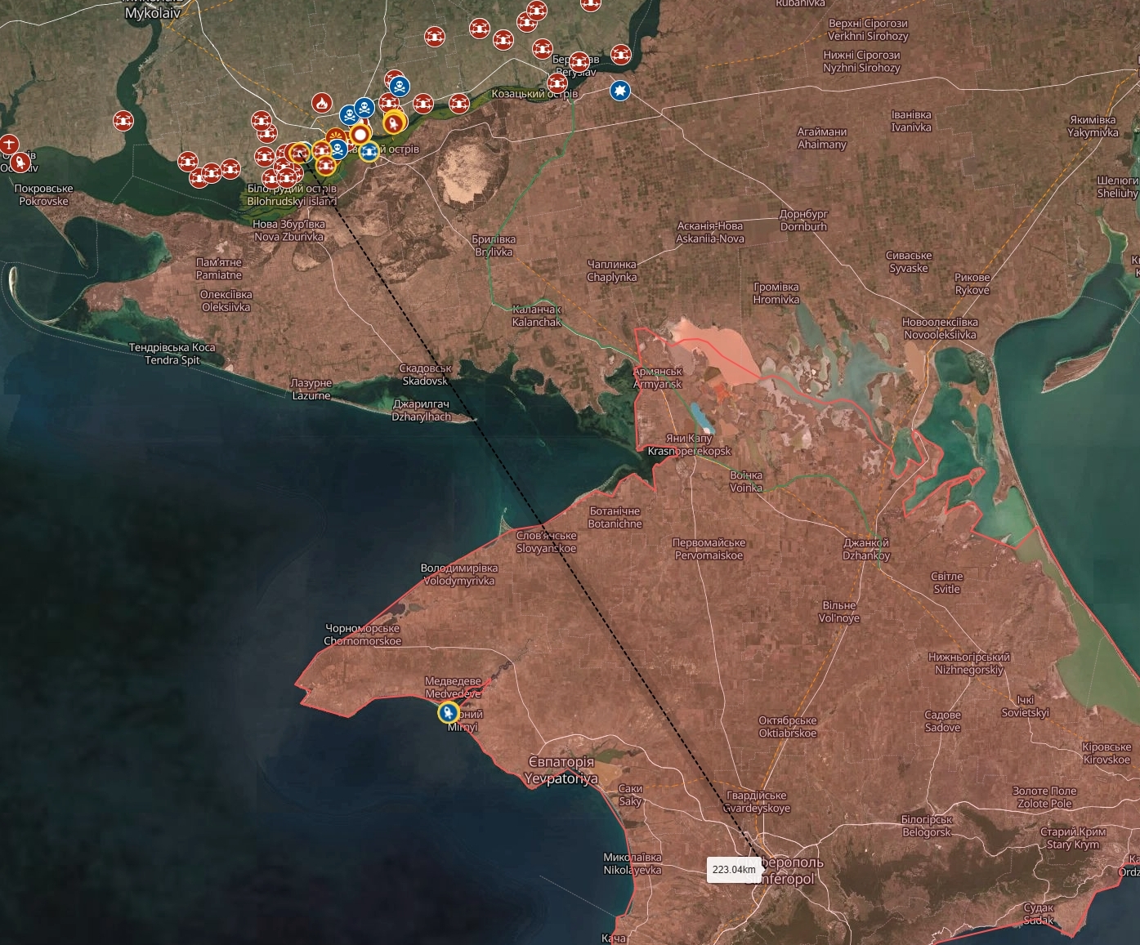Click the Nova Zburivka label
Screen dimensions: 1140x945
click(x=288, y=230)
